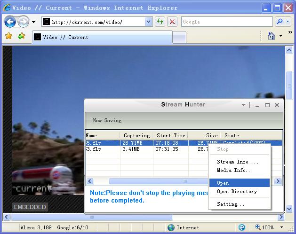Screen dimensions: 296x234
Task: Click Add to Favorites icon
Action: (x=21, y=36)
